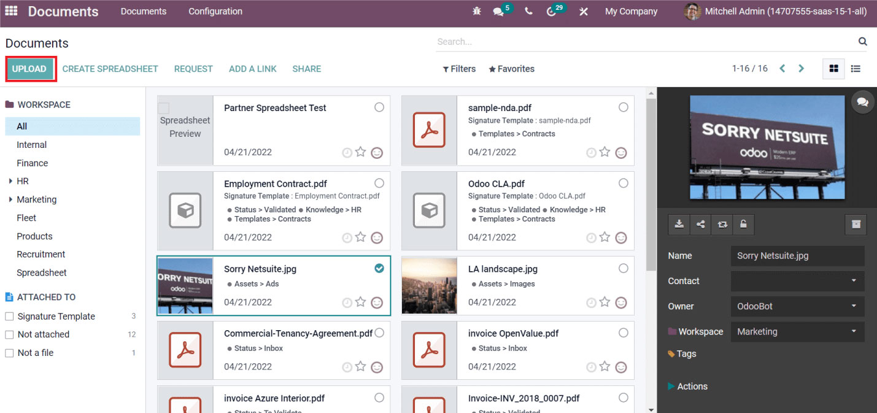Screen dimensions: 877x413
Task: Select the Odoo CLA.pdf card circle
Action: tap(624, 183)
